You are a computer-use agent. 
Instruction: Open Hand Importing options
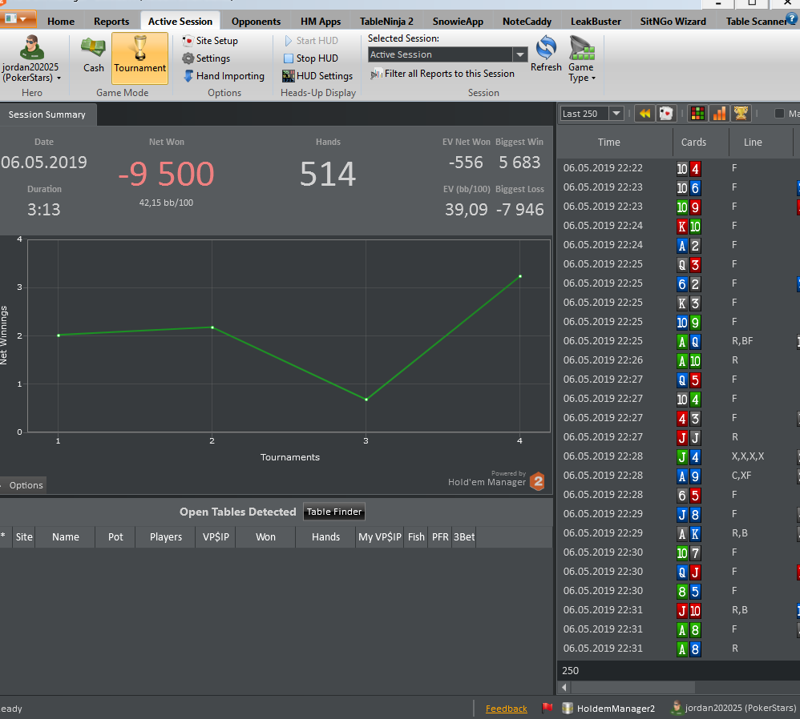224,76
